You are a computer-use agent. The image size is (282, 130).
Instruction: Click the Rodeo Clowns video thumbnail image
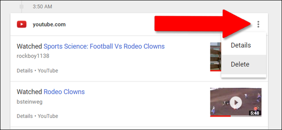[236, 102]
